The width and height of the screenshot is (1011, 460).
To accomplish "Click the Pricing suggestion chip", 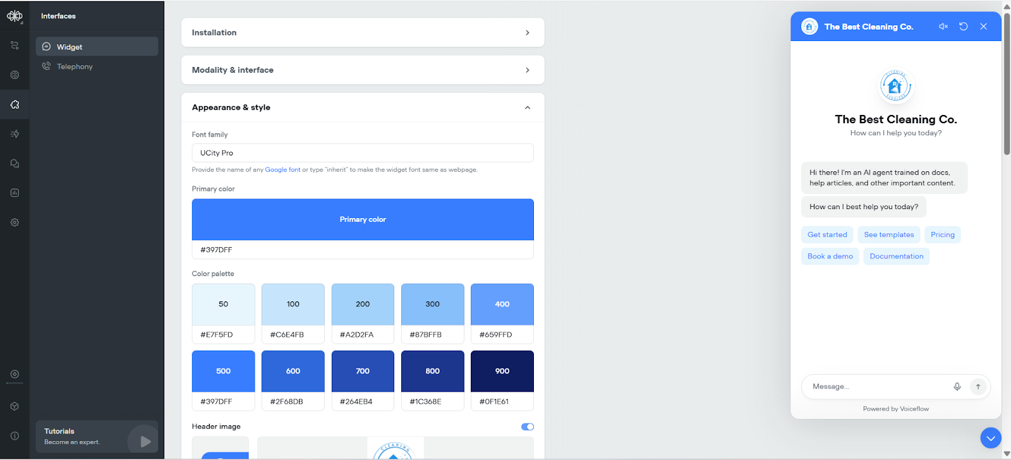I will (943, 234).
